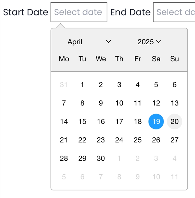Pick the greyed-out May 11 date
This screenshot has width=195, height=198.
pos(175,177)
